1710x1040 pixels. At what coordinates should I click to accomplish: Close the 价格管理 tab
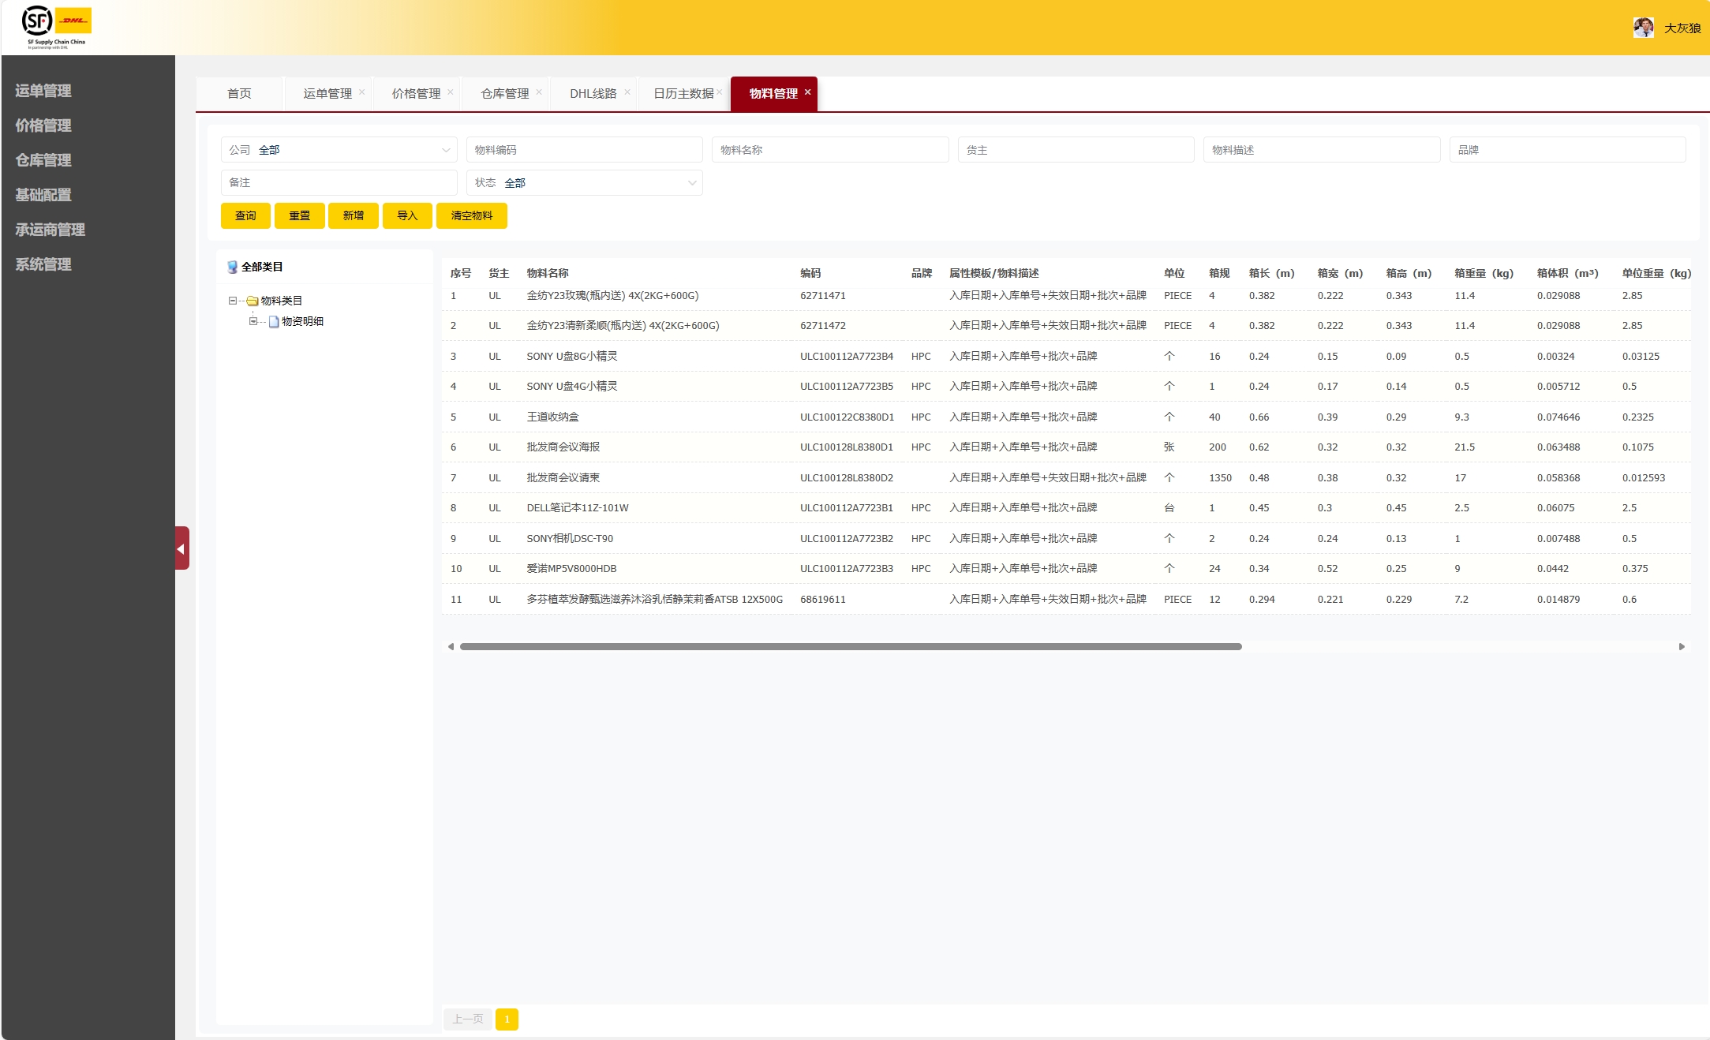click(x=451, y=92)
